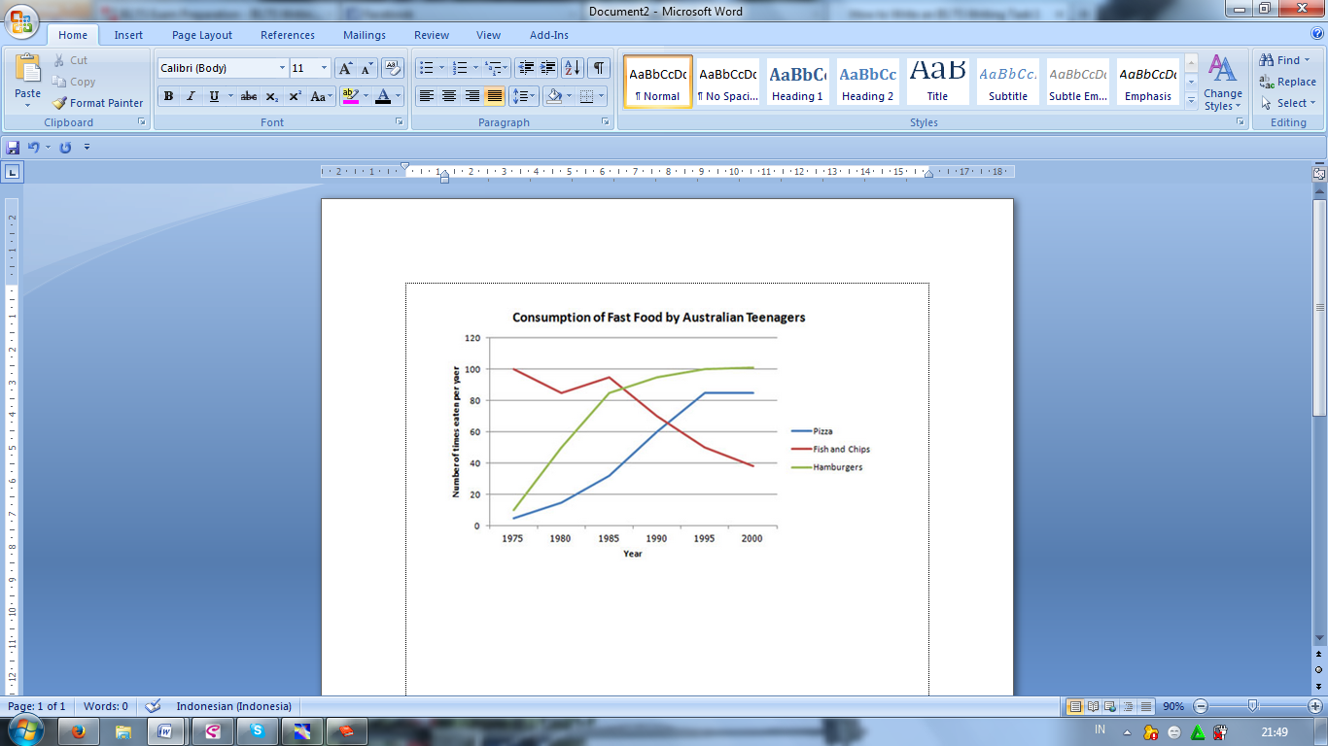The width and height of the screenshot is (1328, 746).
Task: Click Save in Quick Access toolbar
Action: (13, 148)
